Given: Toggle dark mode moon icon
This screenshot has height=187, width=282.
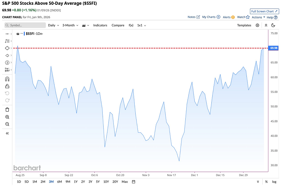Looking at the screenshot, I should 273,25.
